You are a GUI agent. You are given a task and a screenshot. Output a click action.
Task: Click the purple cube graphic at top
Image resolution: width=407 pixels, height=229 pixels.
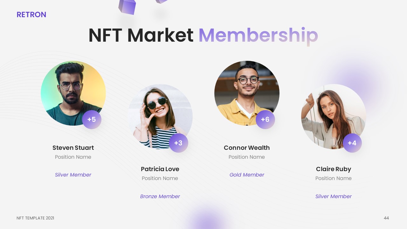point(127,6)
